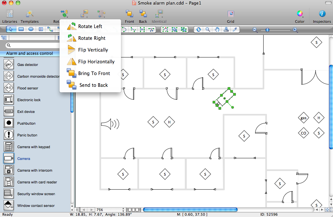The height and width of the screenshot is (217, 333).
Task: Choose Rotate Left from the menu
Action: [x=90, y=26]
